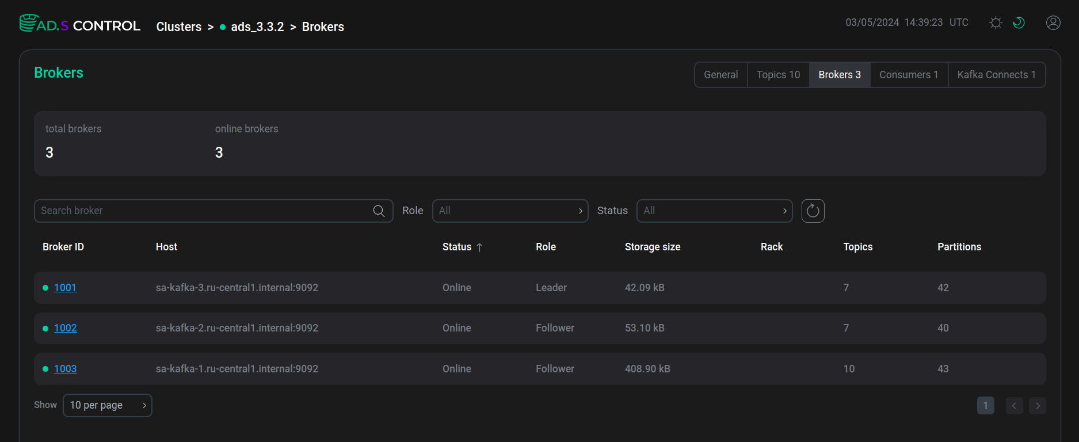Click partitions value 40
Image resolution: width=1079 pixels, height=442 pixels.
[x=943, y=328]
